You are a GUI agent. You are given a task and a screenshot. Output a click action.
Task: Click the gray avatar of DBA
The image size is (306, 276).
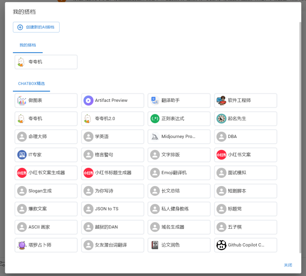(x=221, y=137)
